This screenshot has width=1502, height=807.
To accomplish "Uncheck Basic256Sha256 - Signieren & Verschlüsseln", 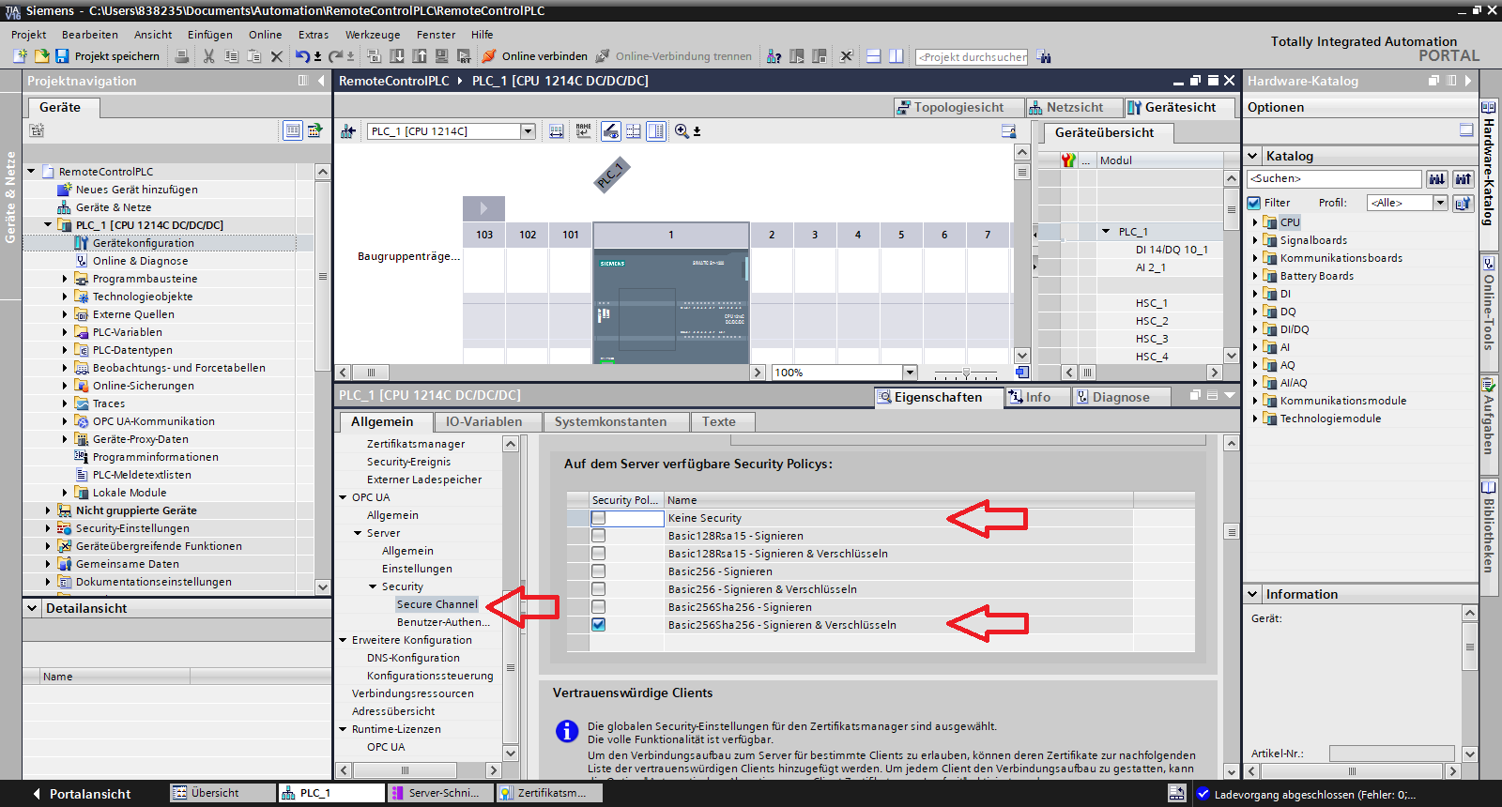I will coord(598,625).
